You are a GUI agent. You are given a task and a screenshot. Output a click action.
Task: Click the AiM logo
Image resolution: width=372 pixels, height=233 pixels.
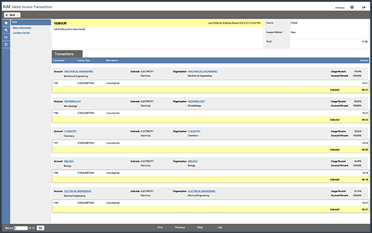(7, 7)
